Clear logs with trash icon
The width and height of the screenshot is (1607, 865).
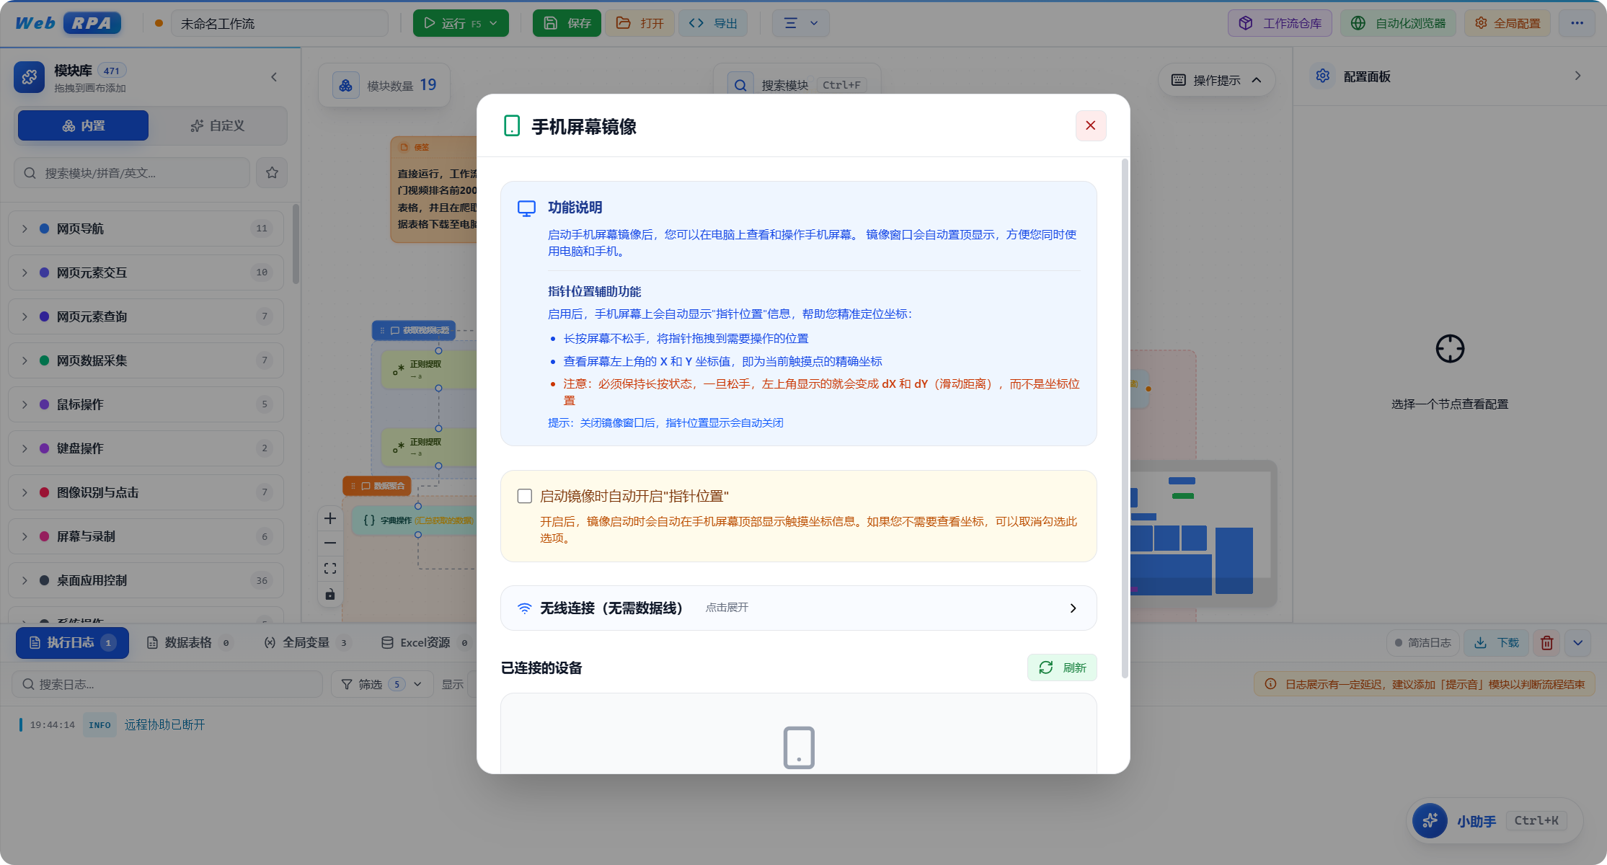1546,642
